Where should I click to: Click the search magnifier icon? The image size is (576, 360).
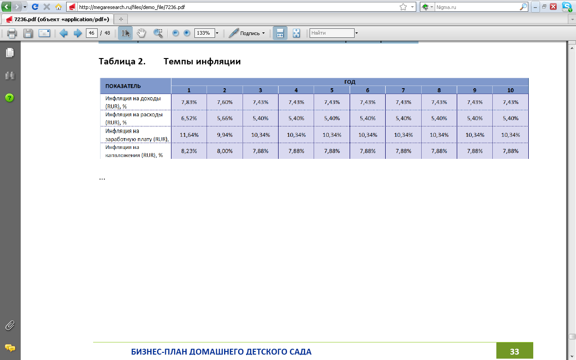(523, 7)
